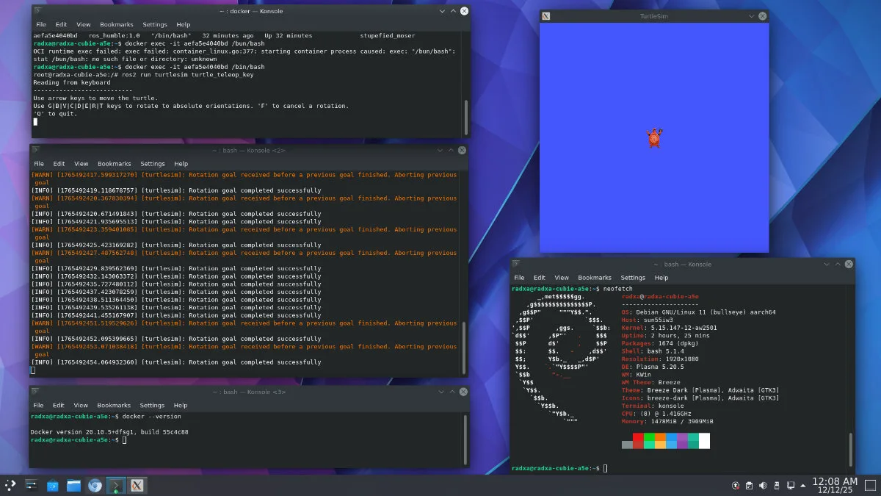Launch System Settings from the taskbar
This screenshot has height=496, width=881.
pos(32,485)
